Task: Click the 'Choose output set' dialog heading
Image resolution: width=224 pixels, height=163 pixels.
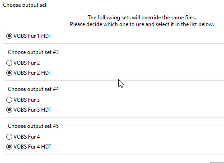Action: (x=25, y=5)
